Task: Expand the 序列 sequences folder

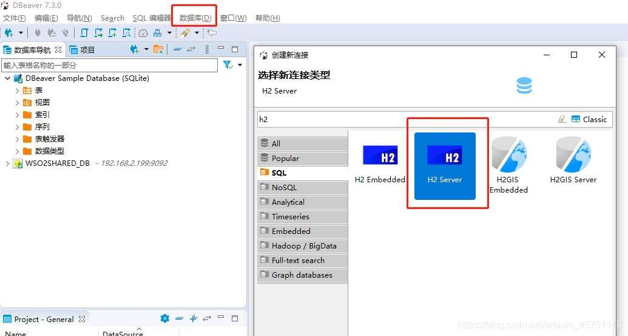Action: pyautogui.click(x=17, y=127)
